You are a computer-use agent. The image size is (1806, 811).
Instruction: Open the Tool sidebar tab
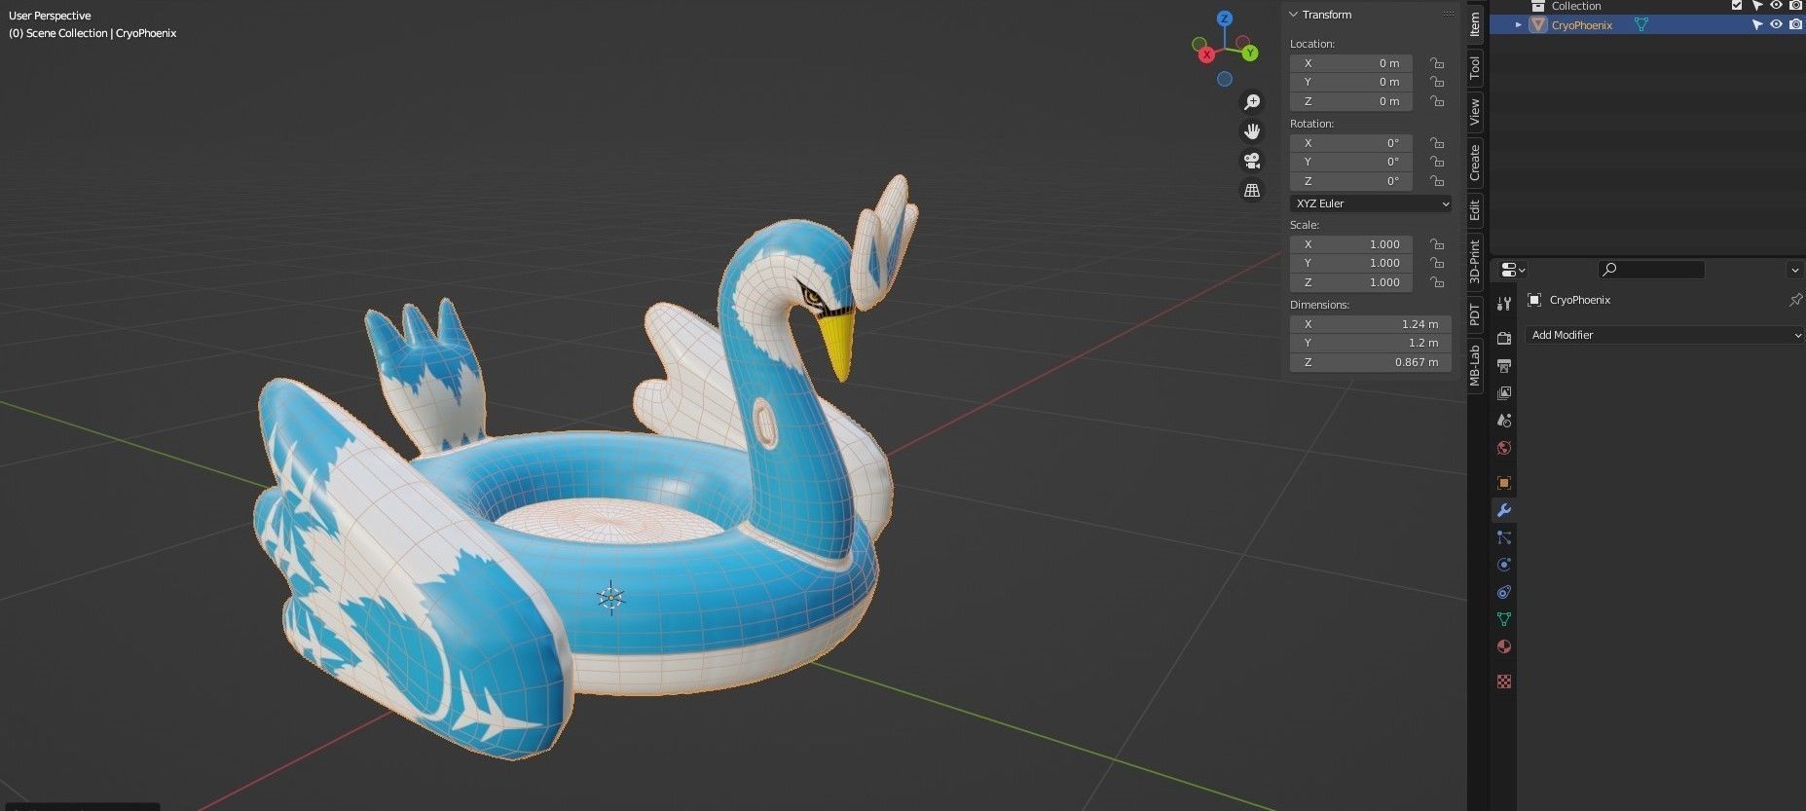(1475, 67)
